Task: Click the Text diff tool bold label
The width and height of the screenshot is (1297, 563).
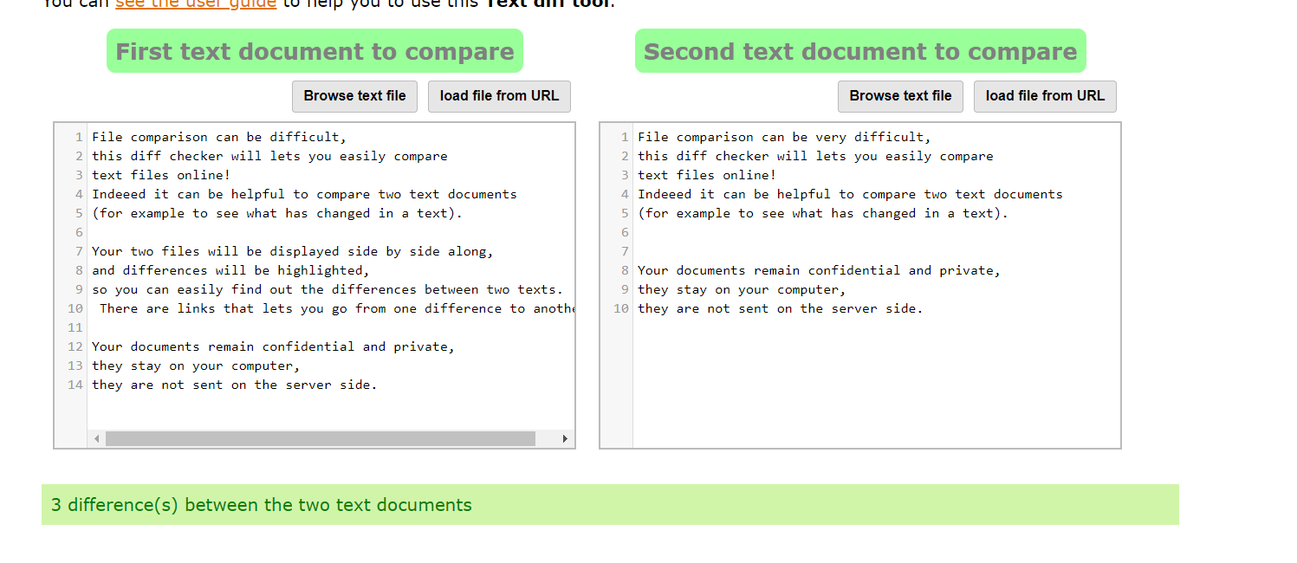Action: click(x=550, y=3)
